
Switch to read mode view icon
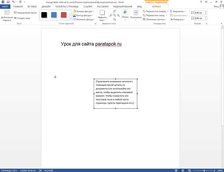[176, 171]
